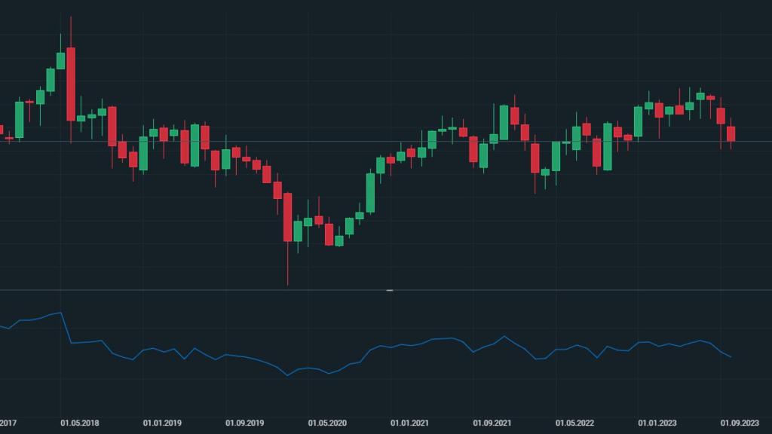
Task: Click the last red candle on the chart
Action: [731, 134]
